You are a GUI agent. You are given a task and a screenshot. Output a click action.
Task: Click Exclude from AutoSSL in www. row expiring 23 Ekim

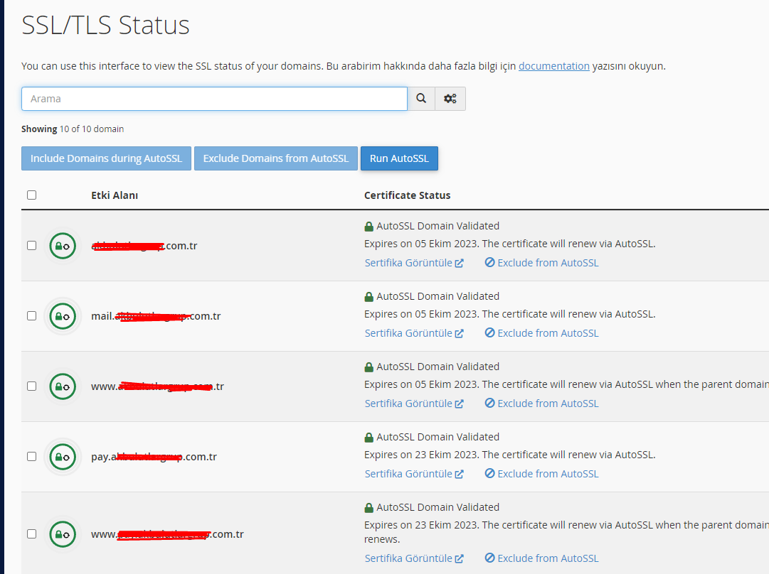(x=541, y=558)
